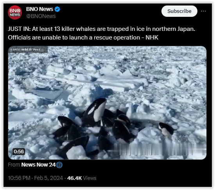Click the NHK mention ending the tweet
The width and height of the screenshot is (215, 190).
tap(152, 38)
